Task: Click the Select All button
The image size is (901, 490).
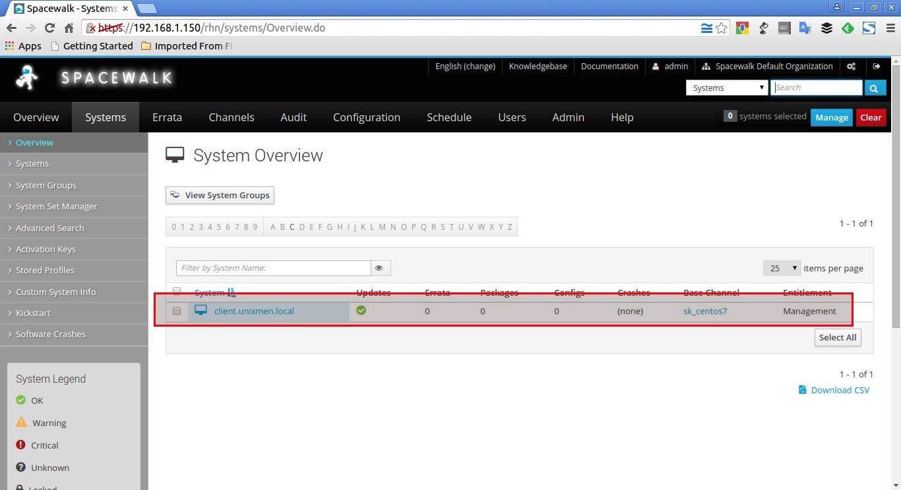Action: 838,337
